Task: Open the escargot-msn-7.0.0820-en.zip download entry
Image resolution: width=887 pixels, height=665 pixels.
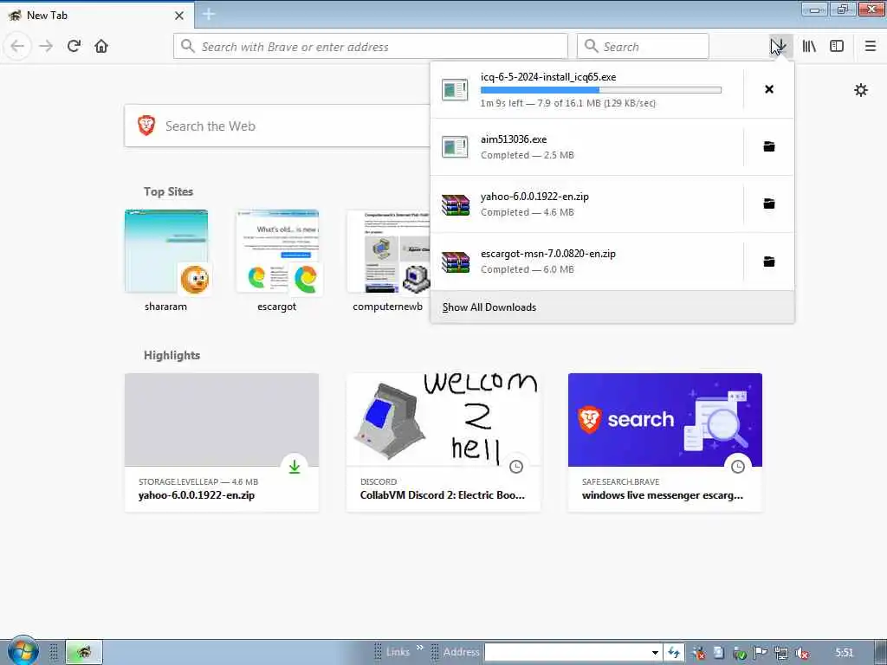Action: tap(586, 261)
